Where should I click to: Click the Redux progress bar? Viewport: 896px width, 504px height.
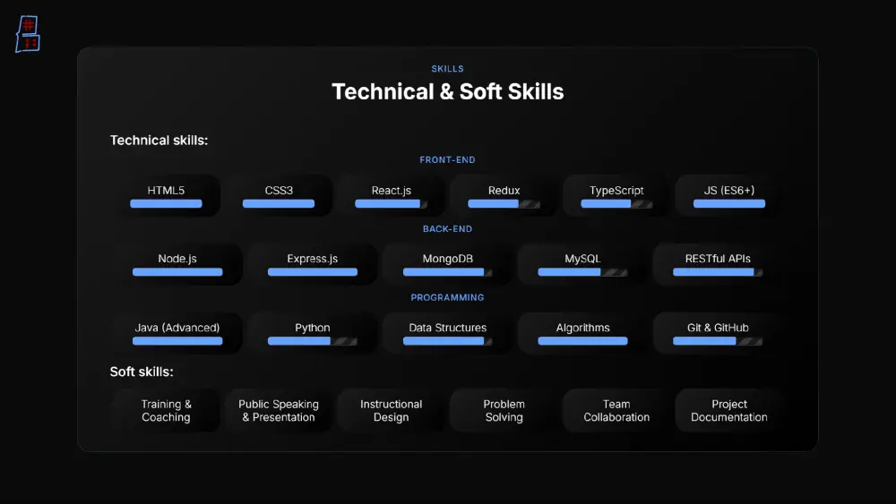coord(504,204)
